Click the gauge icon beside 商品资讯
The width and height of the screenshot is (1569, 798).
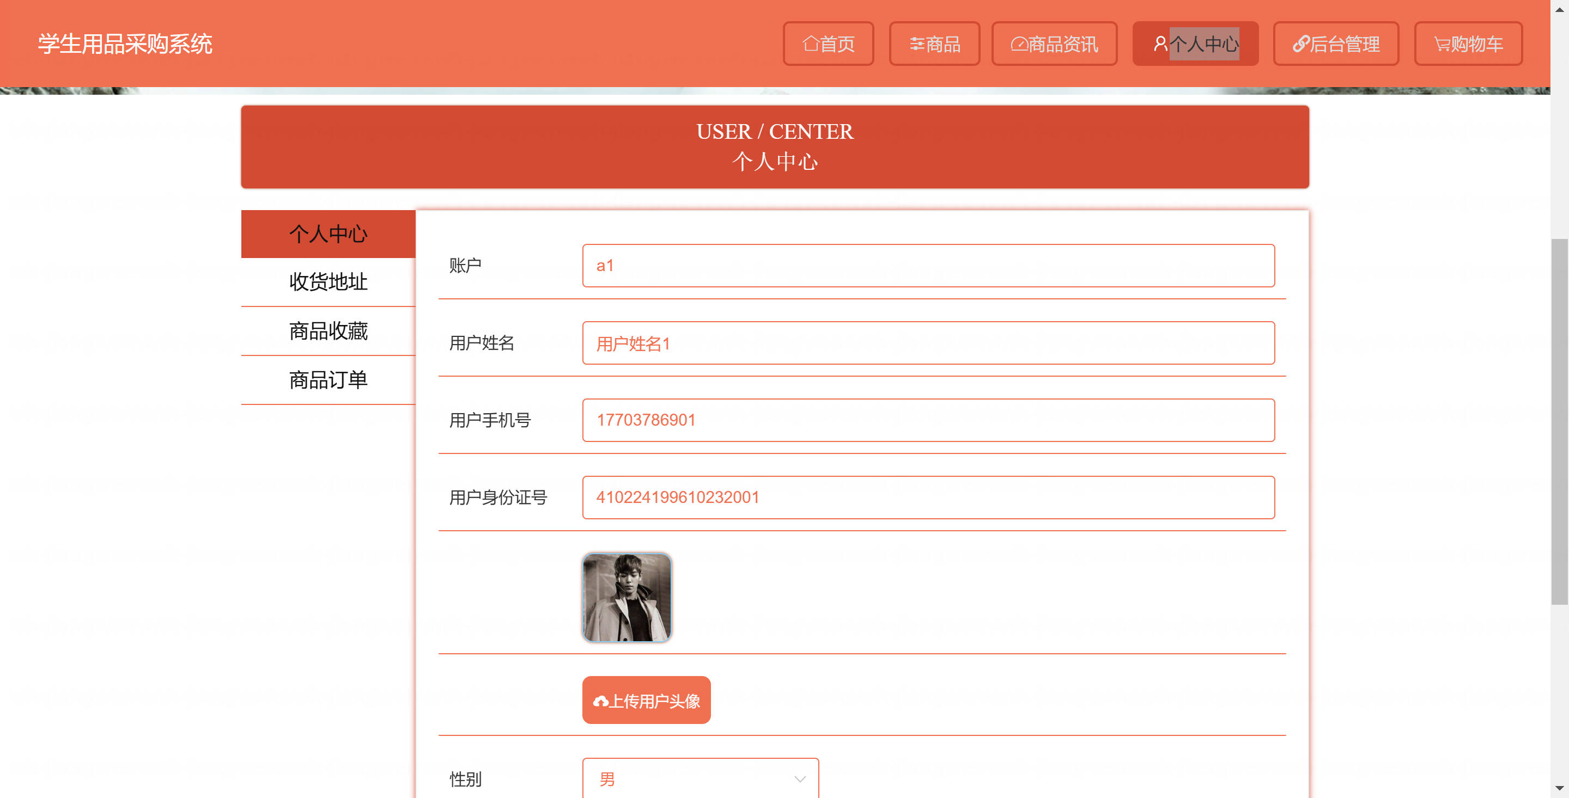point(1019,44)
